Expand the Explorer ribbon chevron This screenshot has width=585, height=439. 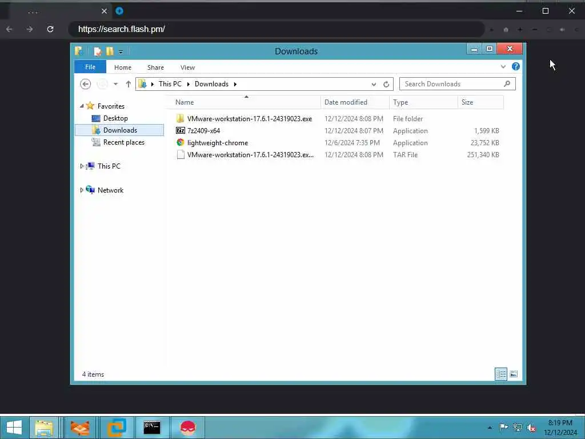pos(503,67)
